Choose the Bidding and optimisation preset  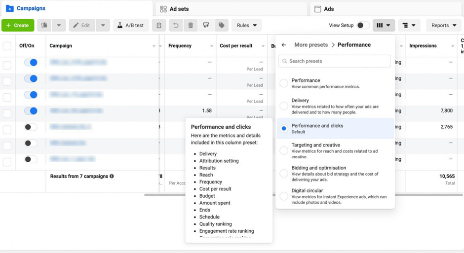pos(284,173)
